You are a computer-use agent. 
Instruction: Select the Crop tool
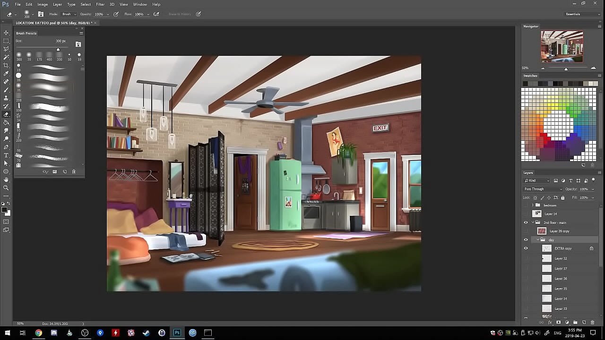click(x=6, y=65)
